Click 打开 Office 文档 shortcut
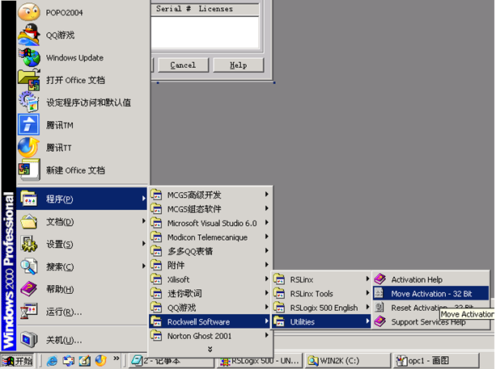This screenshot has width=496, height=369. [75, 80]
